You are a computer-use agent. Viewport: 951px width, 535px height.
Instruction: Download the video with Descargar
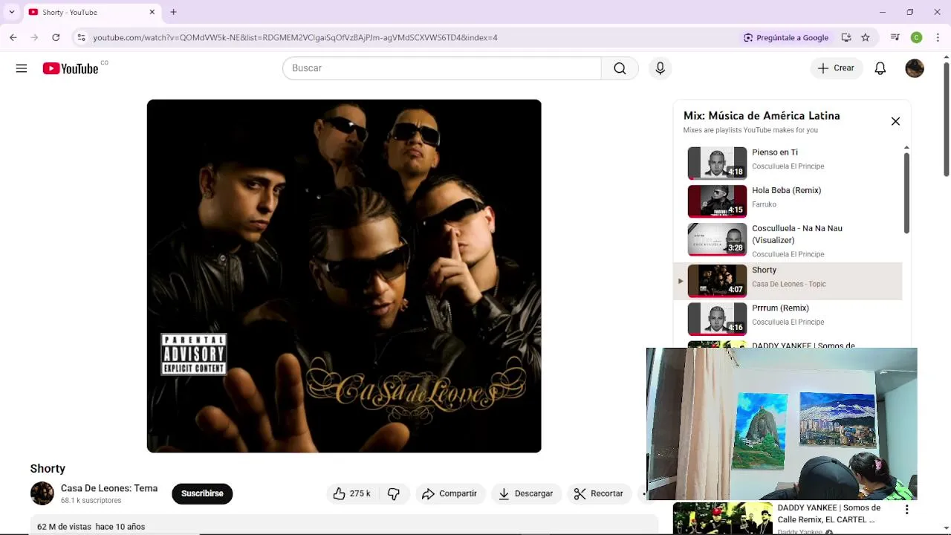point(526,493)
